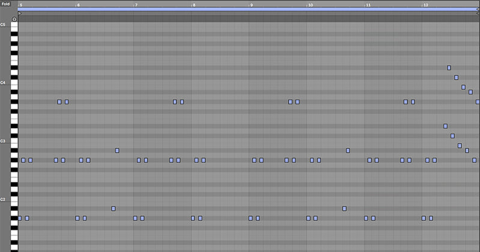Image resolution: width=480 pixels, height=252 pixels.
Task: Toggle the Fold button
Action: coord(5,4)
